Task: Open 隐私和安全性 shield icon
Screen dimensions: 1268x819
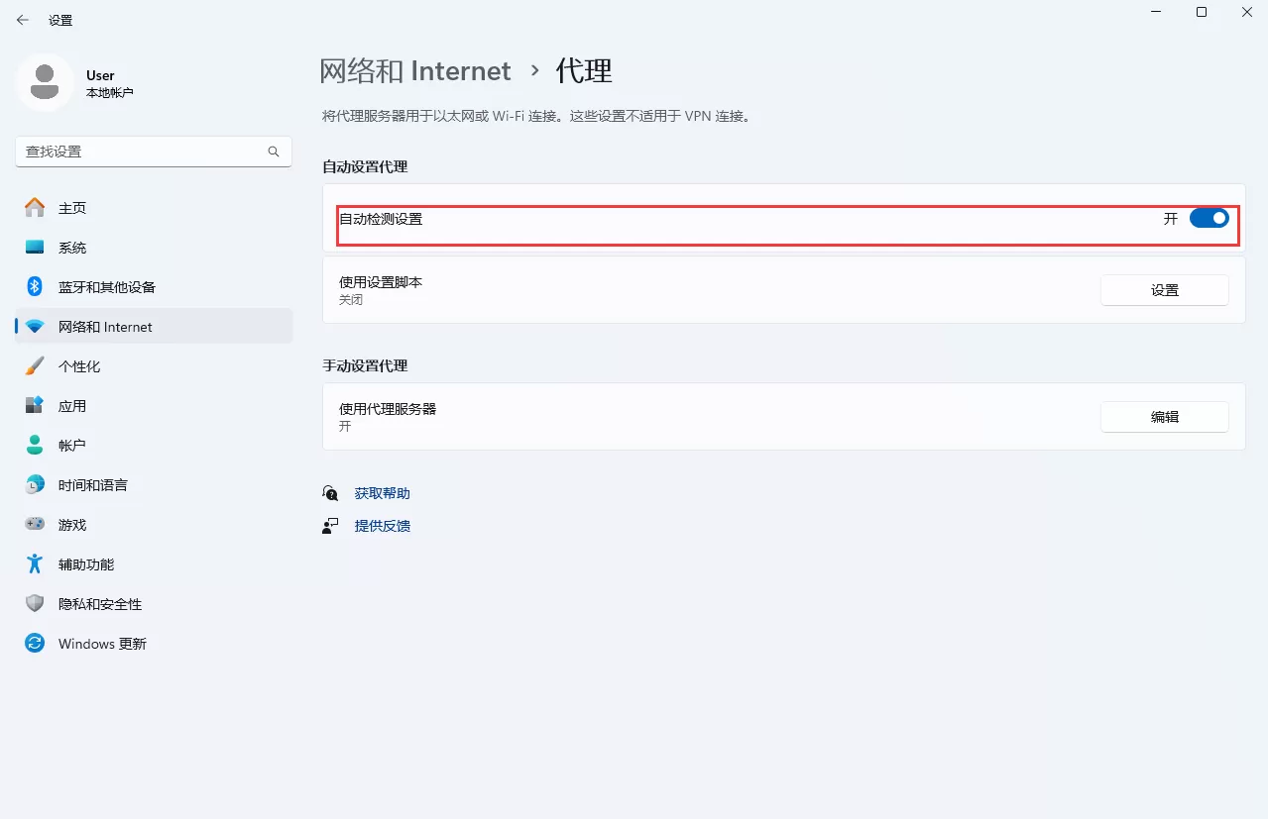Action: click(35, 603)
